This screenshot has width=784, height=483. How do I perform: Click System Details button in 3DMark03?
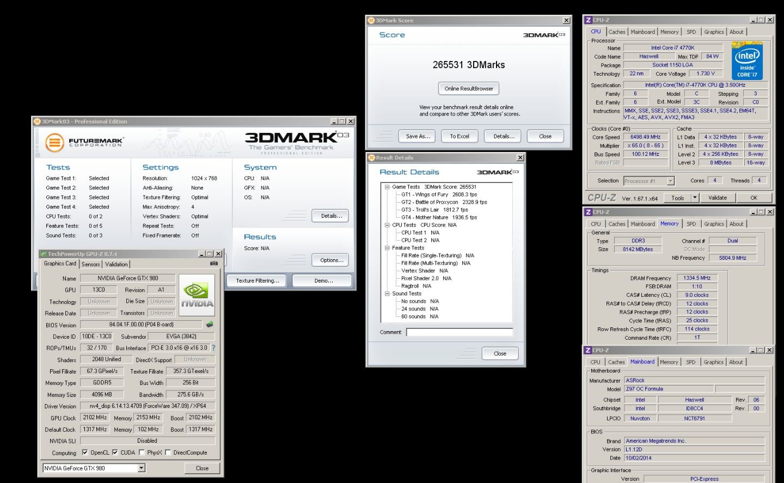[330, 216]
